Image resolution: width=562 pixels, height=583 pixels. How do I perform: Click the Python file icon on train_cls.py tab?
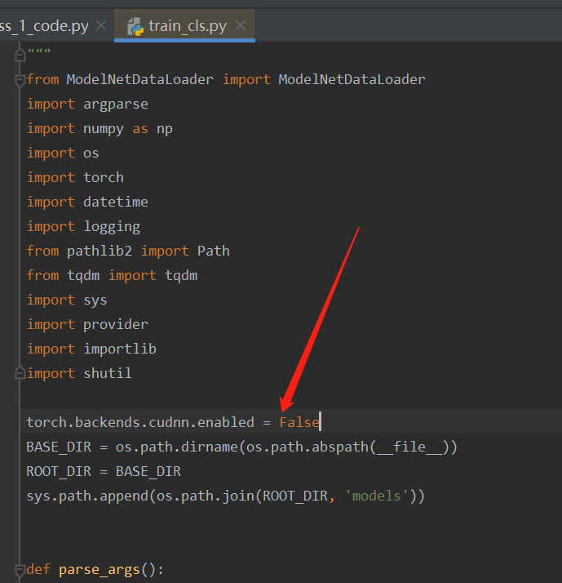click(x=135, y=27)
